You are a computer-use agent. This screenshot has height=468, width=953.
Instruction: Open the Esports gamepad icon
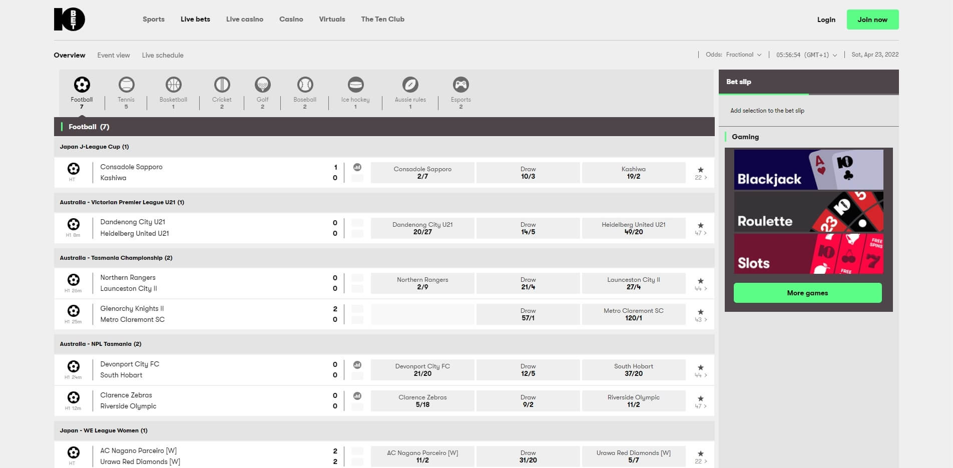pos(460,85)
